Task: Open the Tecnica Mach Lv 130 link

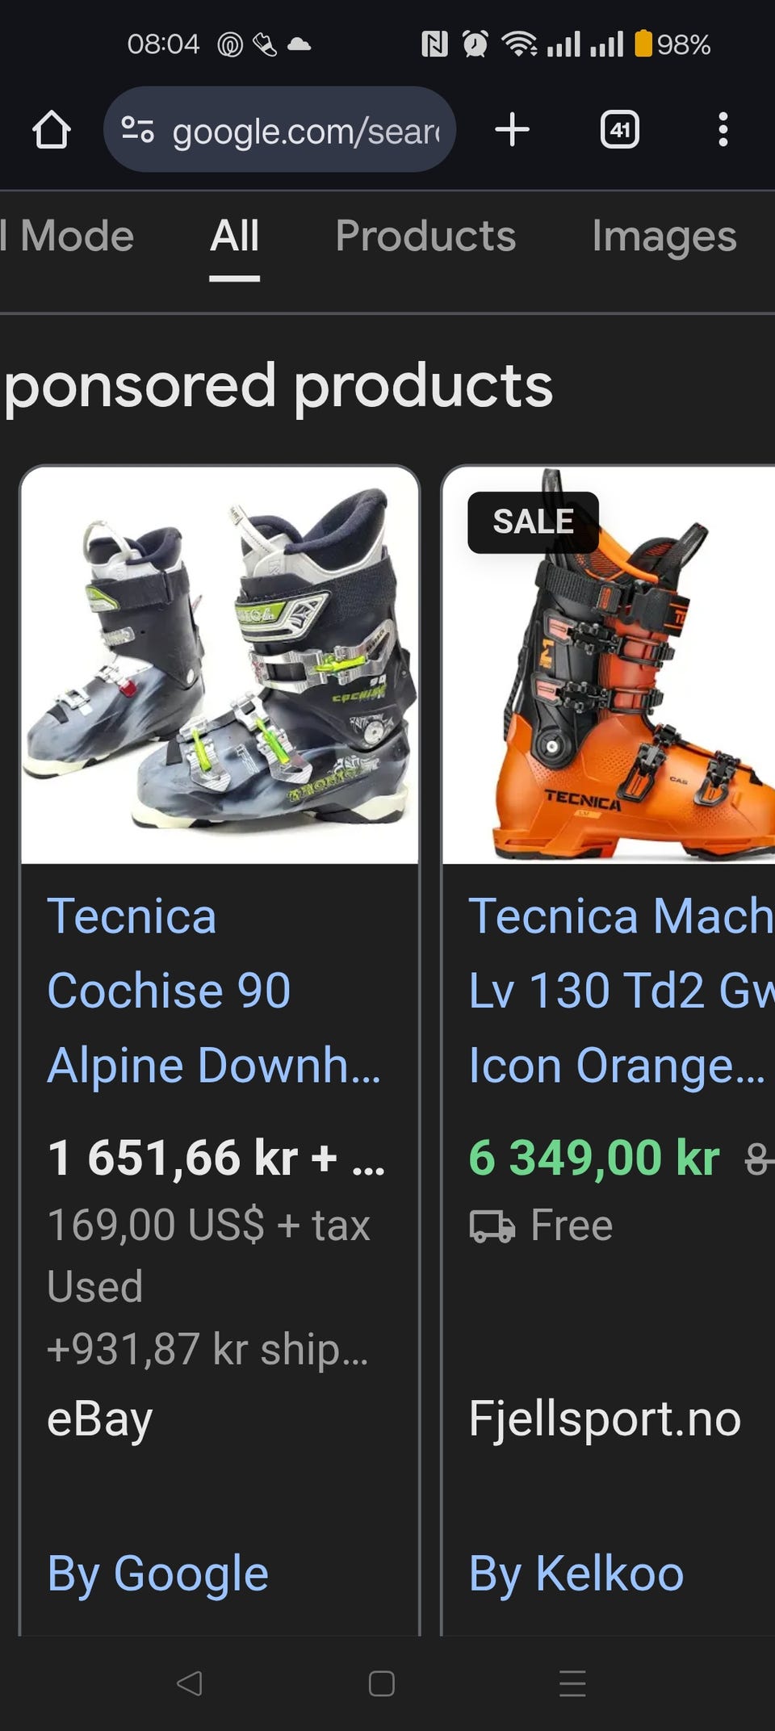Action: click(x=621, y=990)
